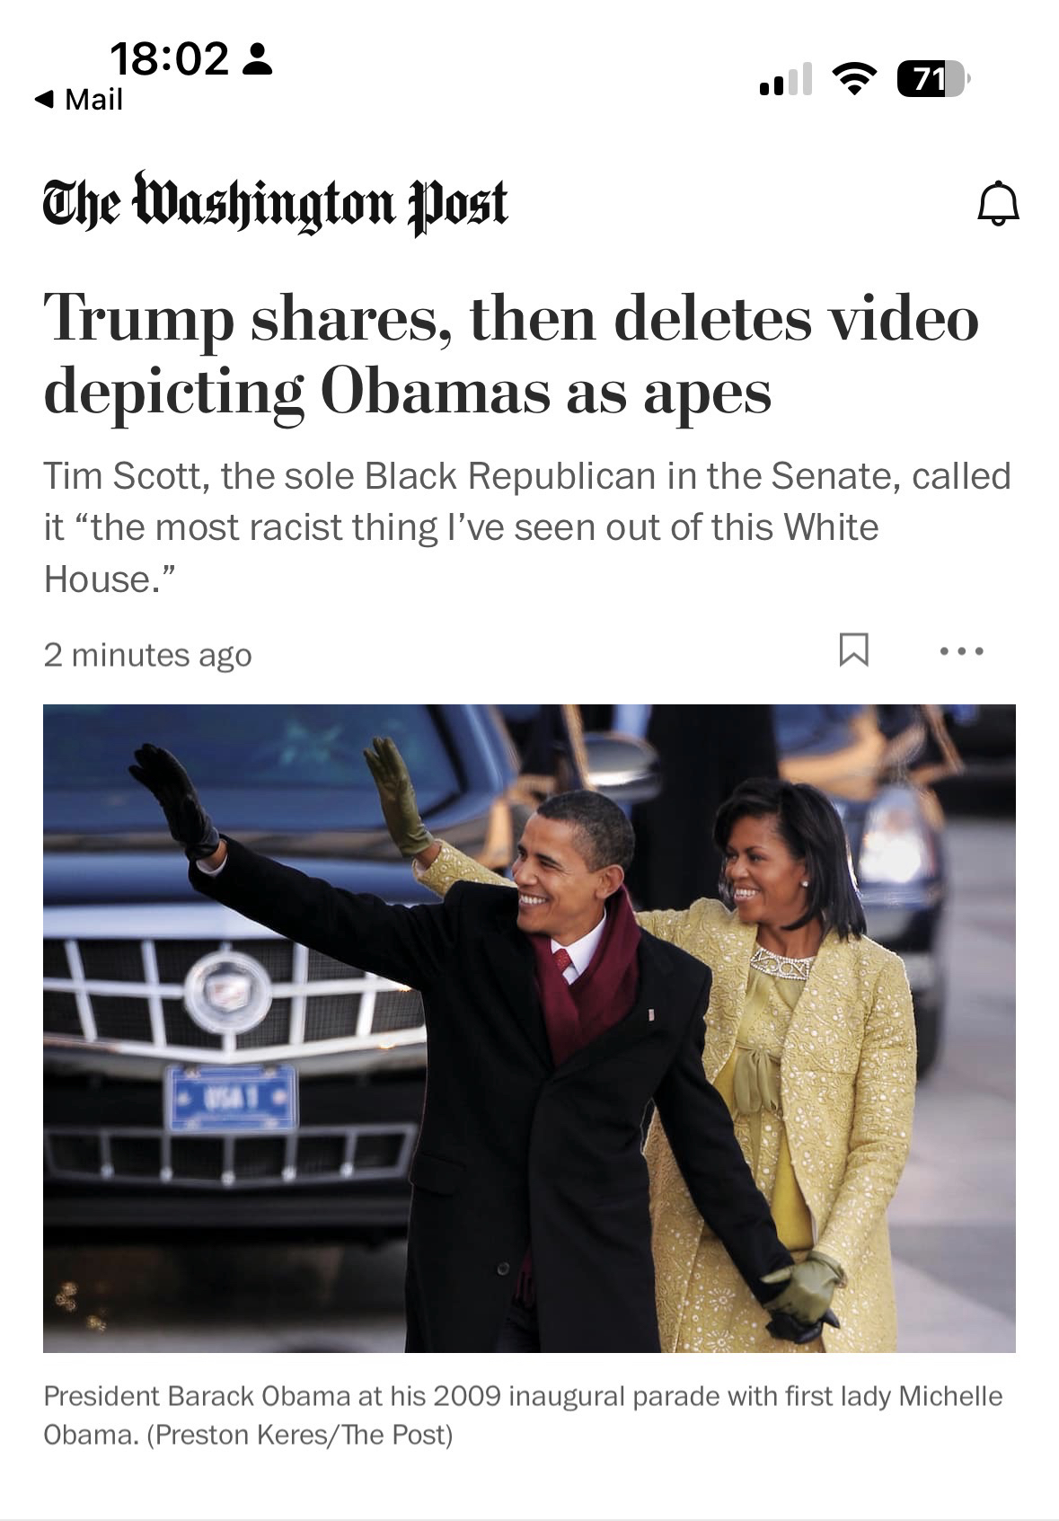Tap the 2009 inaugural parade caption text
The image size is (1059, 1521).
click(523, 1415)
